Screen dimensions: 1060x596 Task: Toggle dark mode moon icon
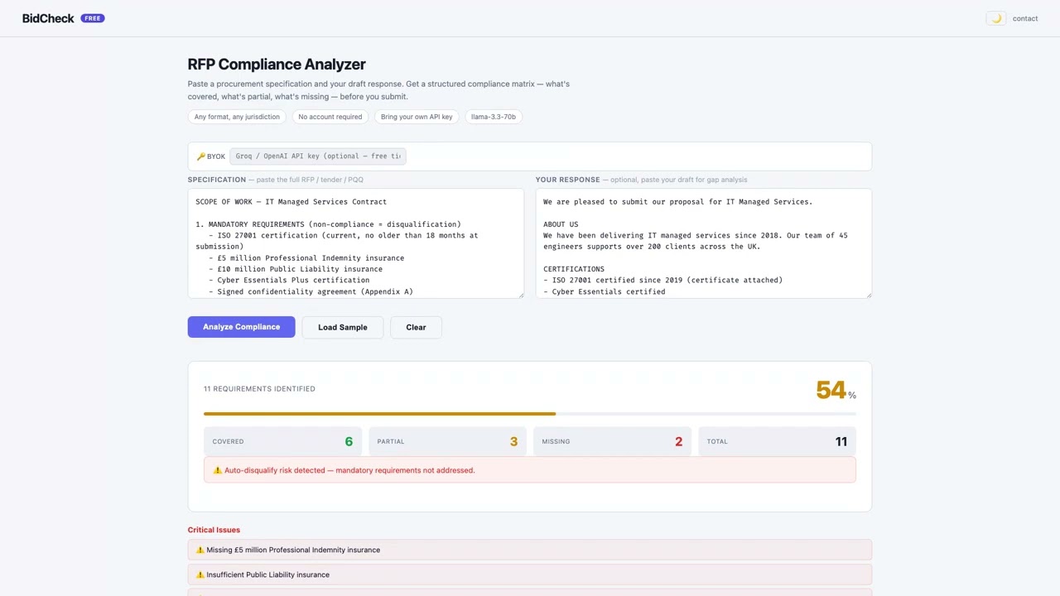996,18
